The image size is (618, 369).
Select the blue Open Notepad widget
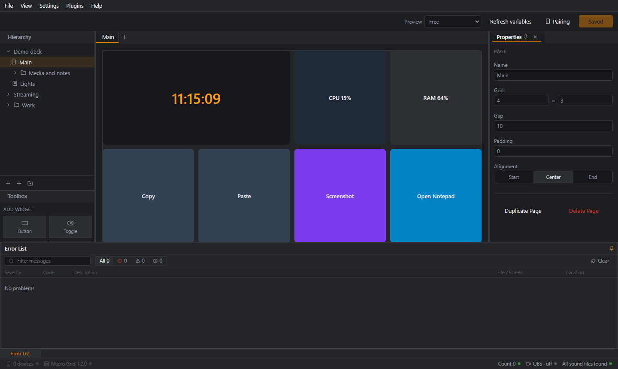[436, 196]
